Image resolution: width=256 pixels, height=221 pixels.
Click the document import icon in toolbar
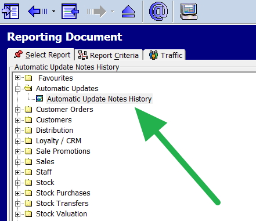(x=10, y=12)
